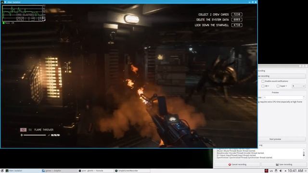Open the US keyboard layout indicator
This screenshot has width=308, height=173.
pos(271,171)
